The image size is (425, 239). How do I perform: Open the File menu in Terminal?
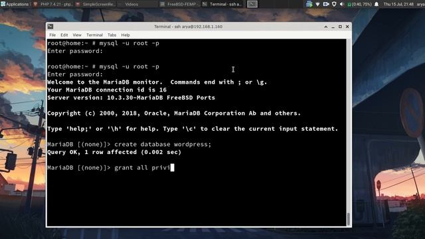click(x=52, y=35)
